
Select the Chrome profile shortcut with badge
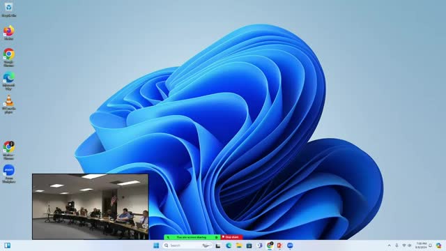tap(9, 151)
